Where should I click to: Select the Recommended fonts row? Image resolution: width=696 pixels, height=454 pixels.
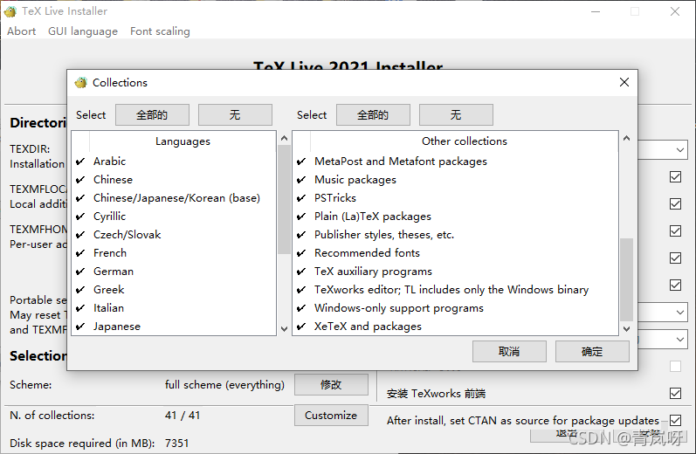[456, 253]
